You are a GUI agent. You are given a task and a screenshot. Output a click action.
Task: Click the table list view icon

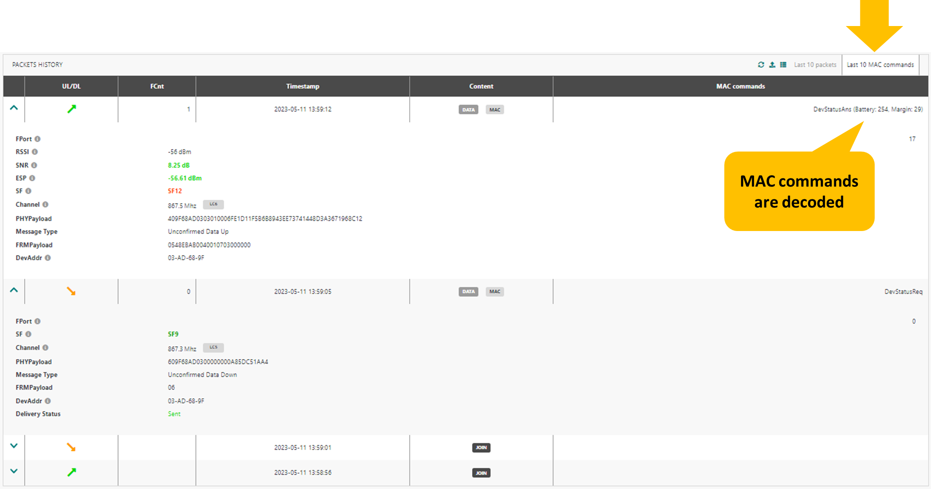click(783, 65)
